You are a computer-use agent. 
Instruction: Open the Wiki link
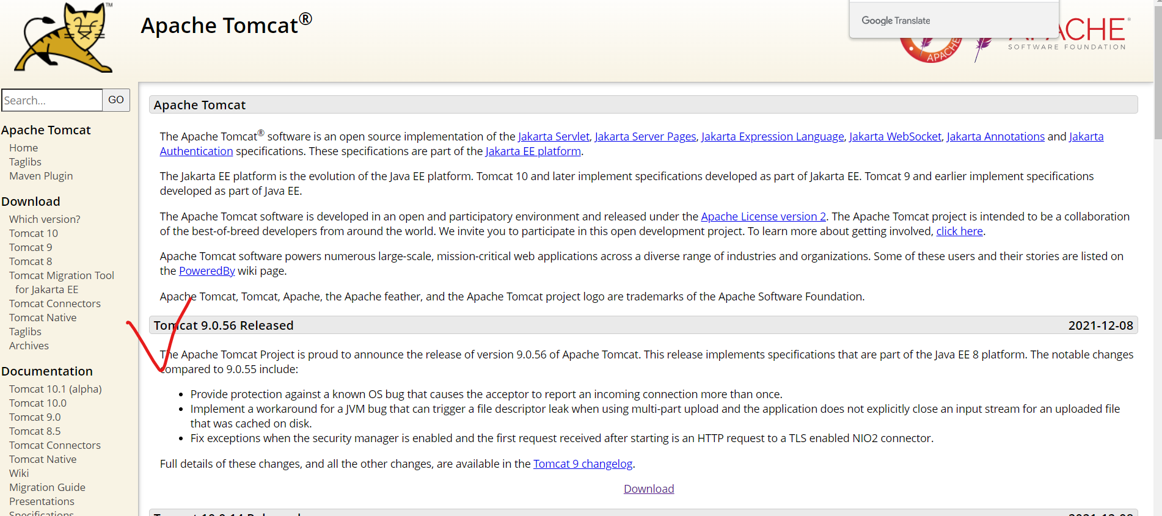point(19,473)
